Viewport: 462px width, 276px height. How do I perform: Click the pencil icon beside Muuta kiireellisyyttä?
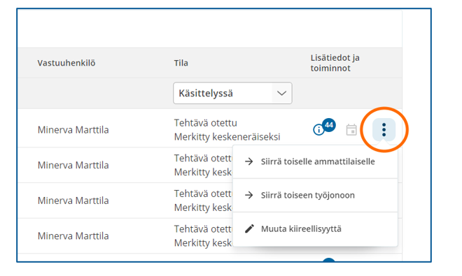pyautogui.click(x=249, y=228)
